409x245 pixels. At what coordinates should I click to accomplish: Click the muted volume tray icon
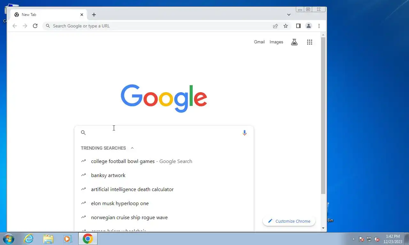[377, 239]
